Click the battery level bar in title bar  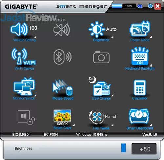117,6
